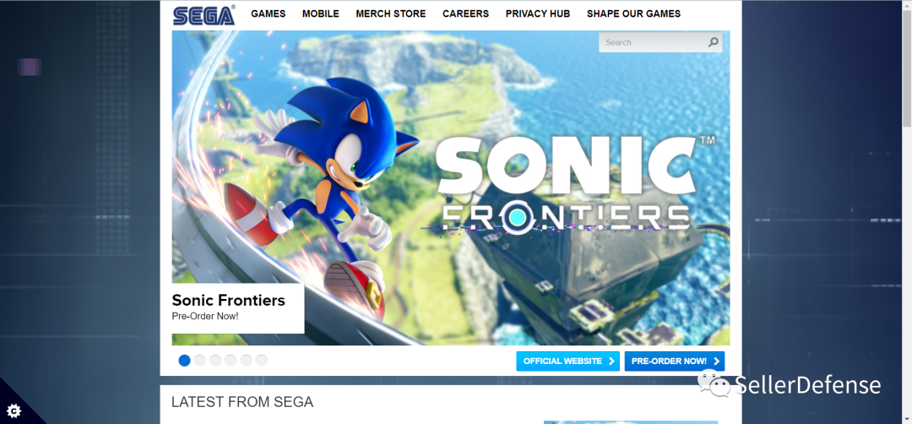Open the CAREERS page
Image resolution: width=912 pixels, height=424 pixels.
(466, 14)
